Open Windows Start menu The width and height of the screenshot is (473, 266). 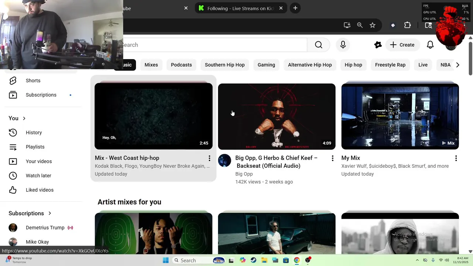tap(166, 260)
